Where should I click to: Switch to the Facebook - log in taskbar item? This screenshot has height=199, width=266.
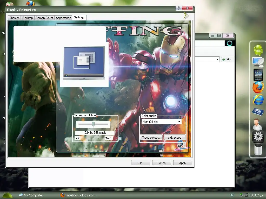(x=78, y=195)
